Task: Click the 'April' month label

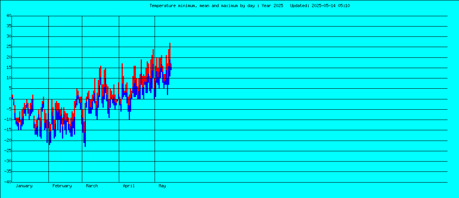Action: pos(129,186)
